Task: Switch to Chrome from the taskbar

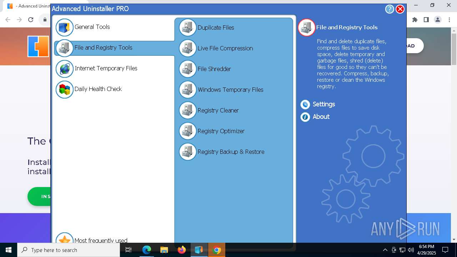Action: (216, 250)
